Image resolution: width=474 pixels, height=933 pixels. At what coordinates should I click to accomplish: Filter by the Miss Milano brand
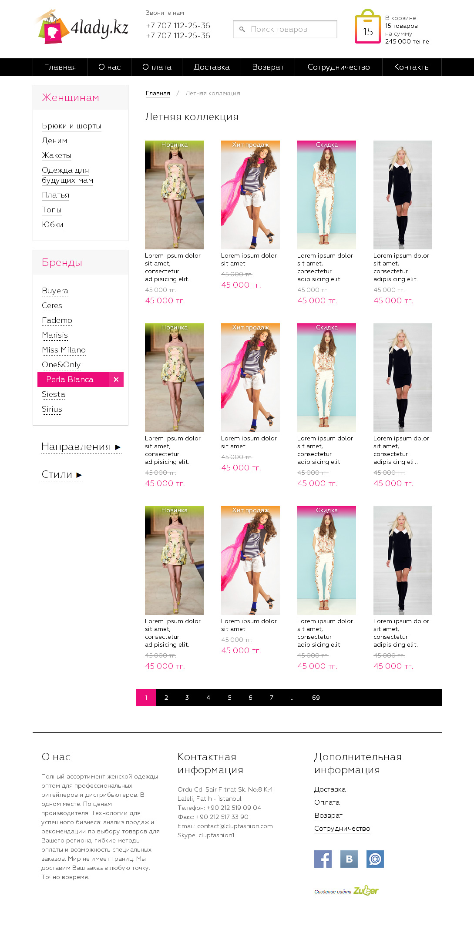click(64, 350)
